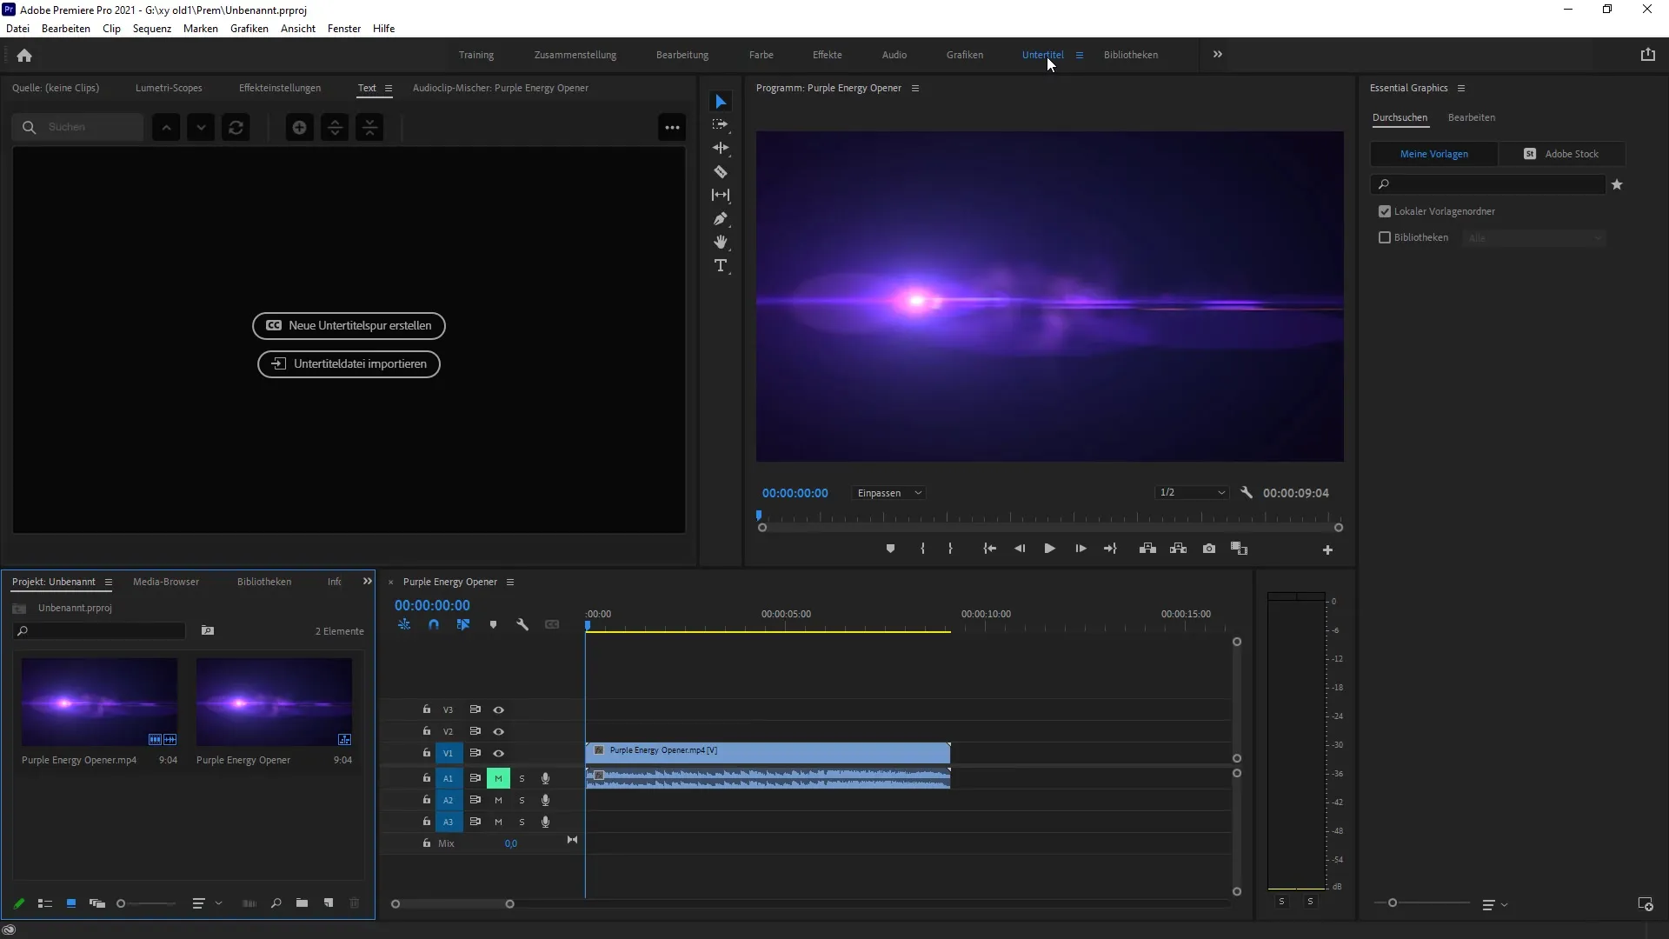Toggle V2 track output eye

pyautogui.click(x=499, y=732)
